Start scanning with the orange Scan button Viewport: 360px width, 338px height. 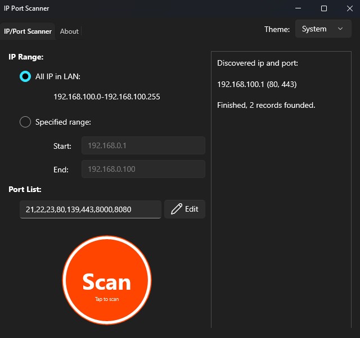coord(107,280)
